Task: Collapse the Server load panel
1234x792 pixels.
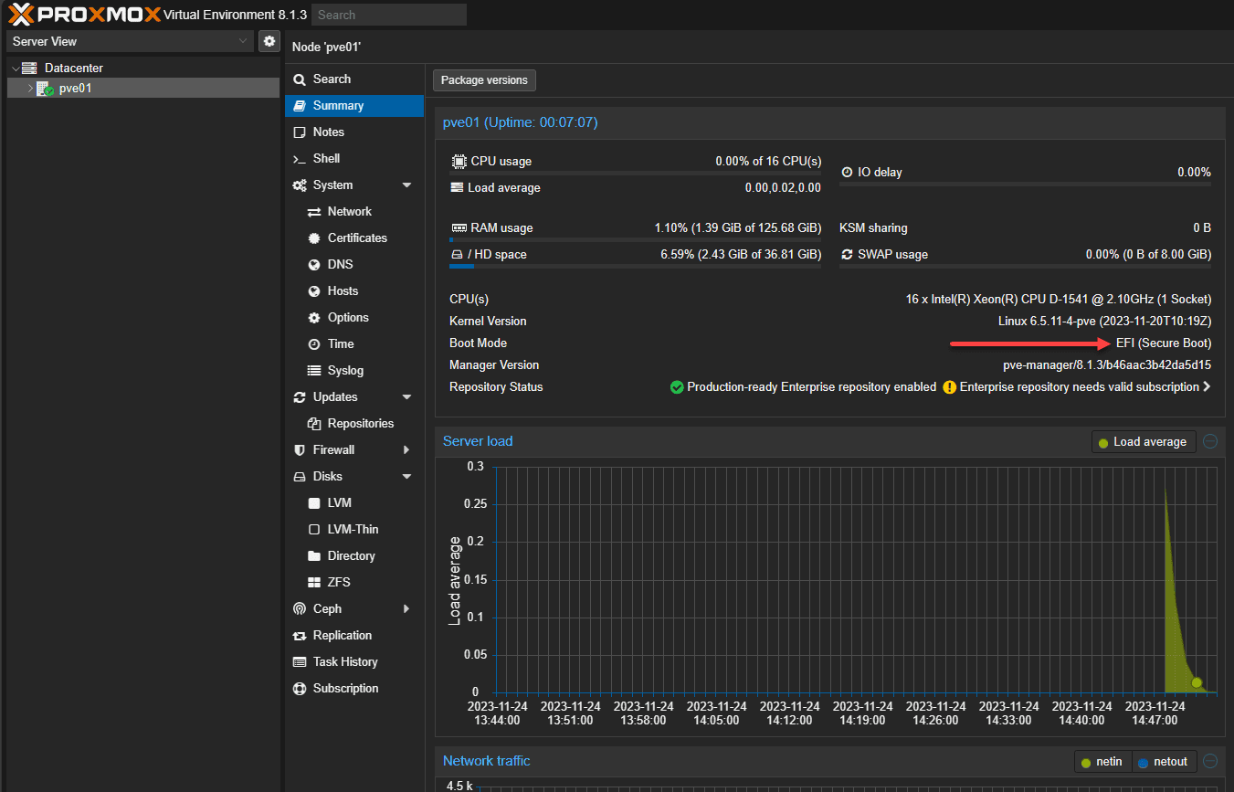Action: 1210,441
